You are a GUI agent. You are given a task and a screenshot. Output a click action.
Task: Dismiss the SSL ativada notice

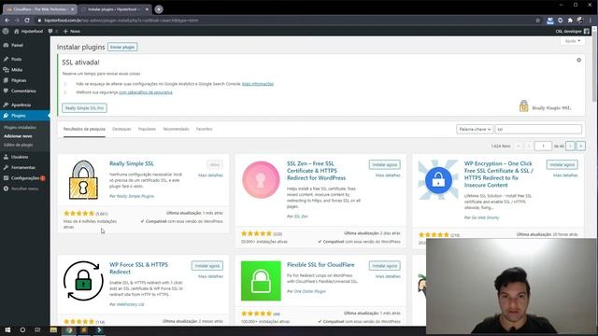click(579, 60)
